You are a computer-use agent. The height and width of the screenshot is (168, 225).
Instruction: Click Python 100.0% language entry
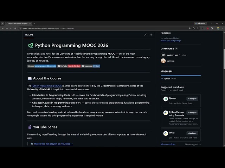(169, 78)
